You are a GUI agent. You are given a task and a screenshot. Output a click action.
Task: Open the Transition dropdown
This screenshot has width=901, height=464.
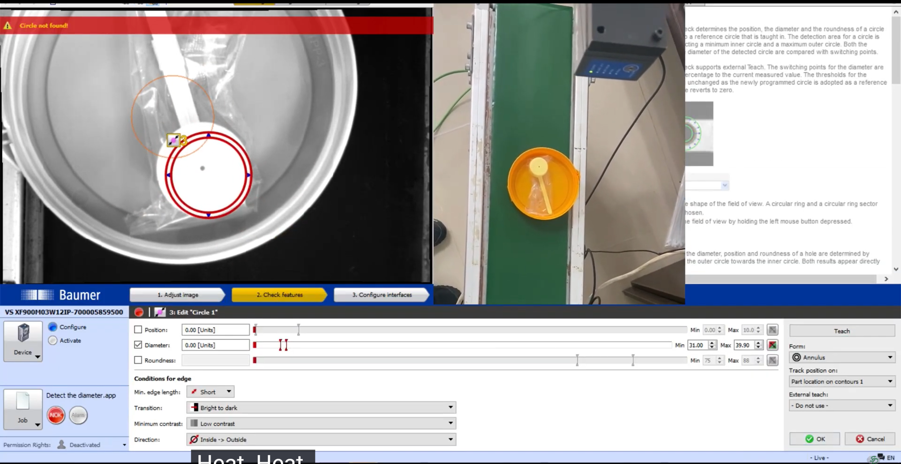[321, 408]
